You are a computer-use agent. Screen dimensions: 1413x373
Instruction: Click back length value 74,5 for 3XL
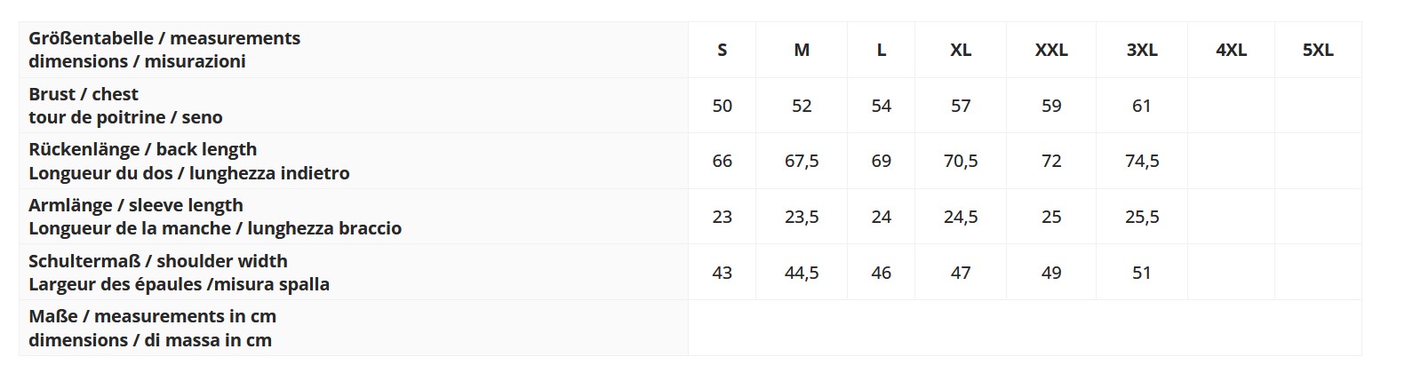1141,161
